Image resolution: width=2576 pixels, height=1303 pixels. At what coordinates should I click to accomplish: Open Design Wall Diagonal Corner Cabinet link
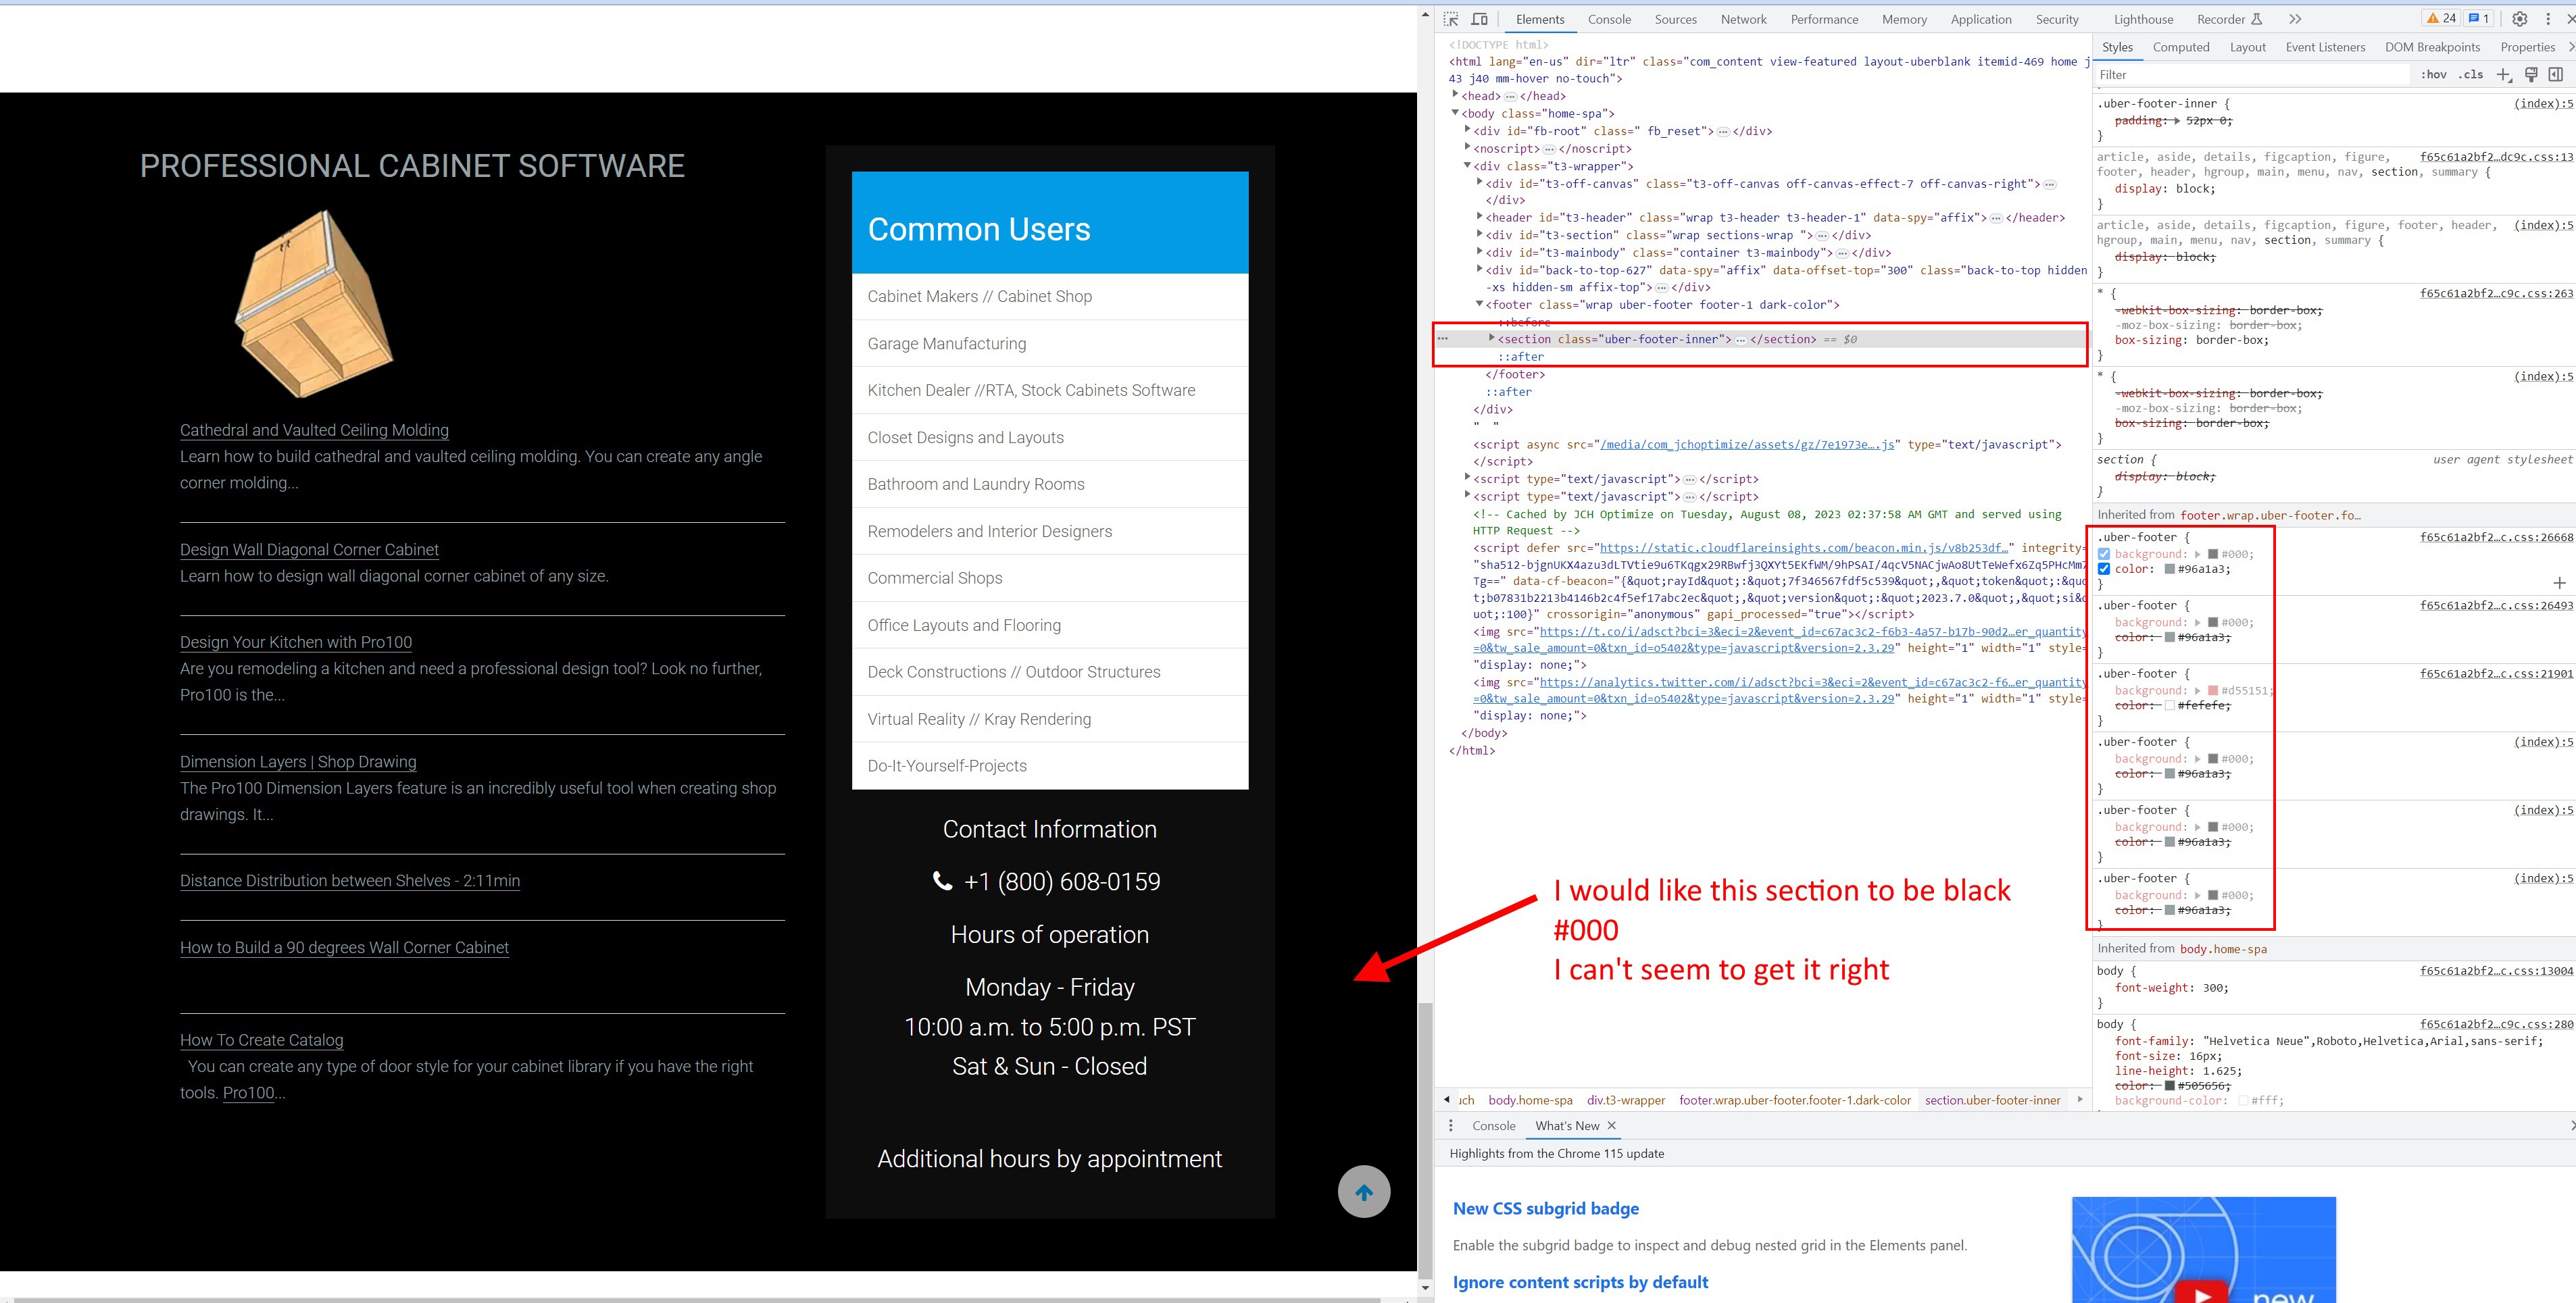[309, 550]
